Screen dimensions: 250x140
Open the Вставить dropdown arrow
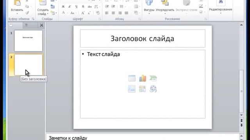[17, 14]
